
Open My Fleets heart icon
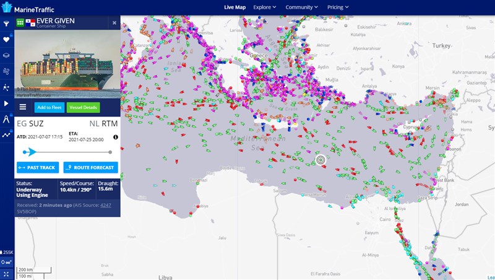coord(6,40)
